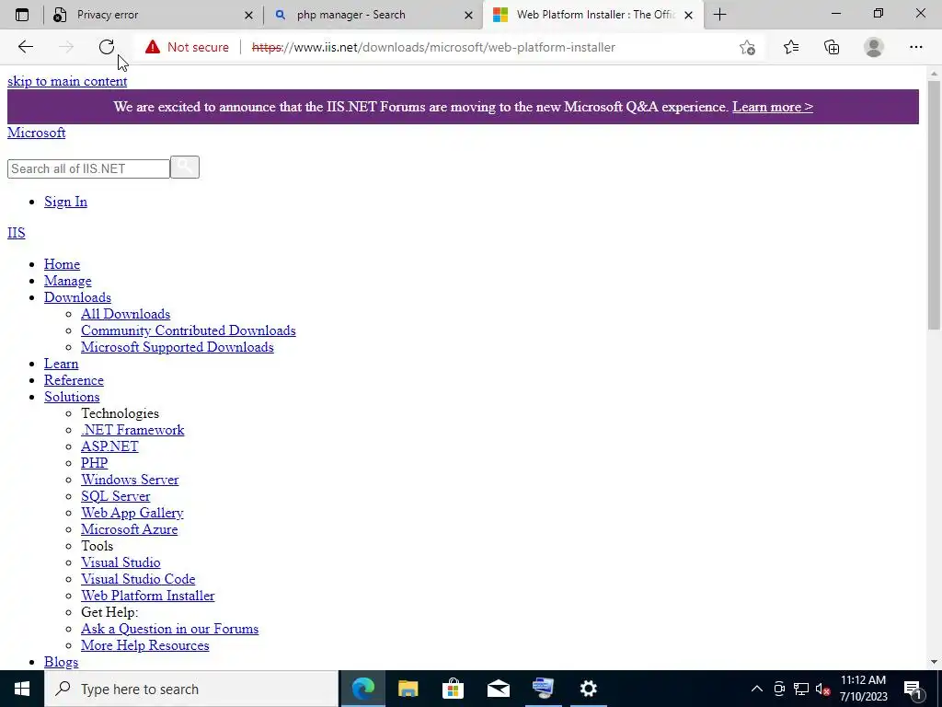Image resolution: width=942 pixels, height=707 pixels.
Task: Add this page to favorites star icon
Action: [747, 47]
